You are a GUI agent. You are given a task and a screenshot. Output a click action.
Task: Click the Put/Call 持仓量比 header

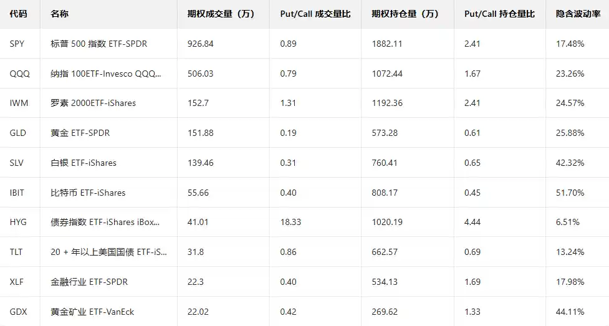pyautogui.click(x=499, y=14)
